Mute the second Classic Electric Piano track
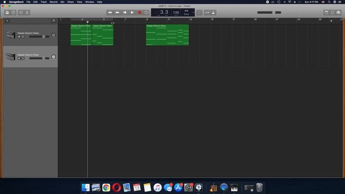This screenshot has height=194, width=345. [19, 58]
